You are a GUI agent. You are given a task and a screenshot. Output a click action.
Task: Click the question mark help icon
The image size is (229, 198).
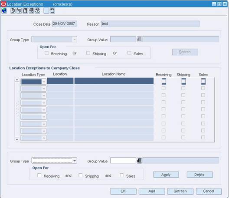(x=38, y=11)
